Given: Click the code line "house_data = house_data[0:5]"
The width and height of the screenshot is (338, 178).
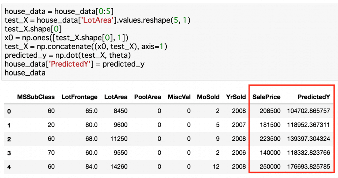Looking at the screenshot, I should [59, 11].
